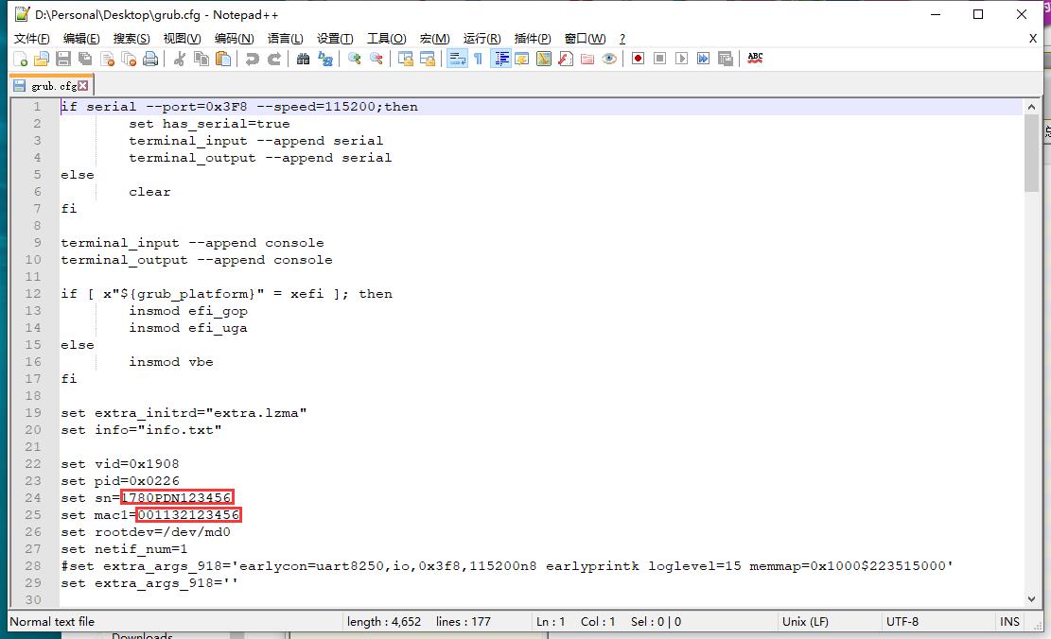Toggle word wrap in the toolbar

tap(457, 59)
